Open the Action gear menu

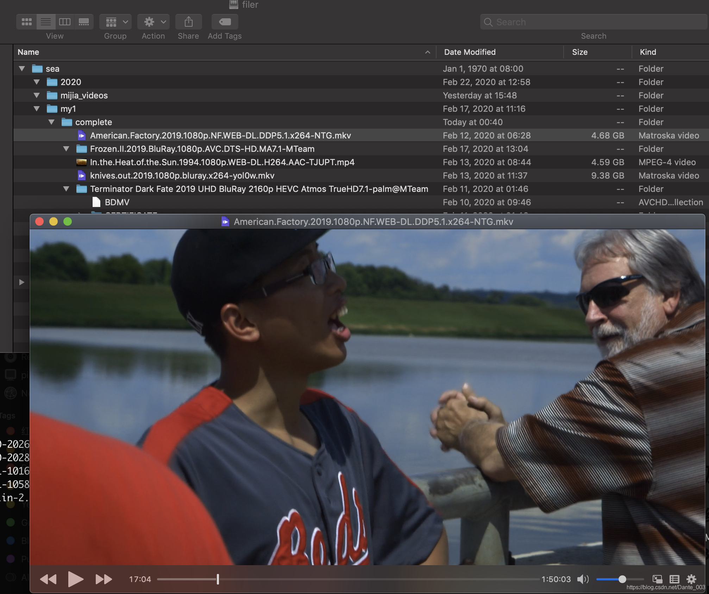point(153,22)
